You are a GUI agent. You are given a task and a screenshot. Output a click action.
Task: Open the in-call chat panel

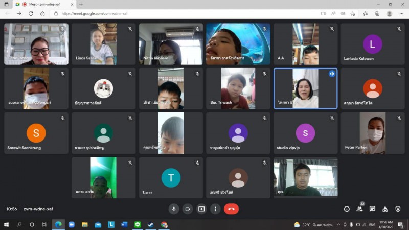click(372, 209)
